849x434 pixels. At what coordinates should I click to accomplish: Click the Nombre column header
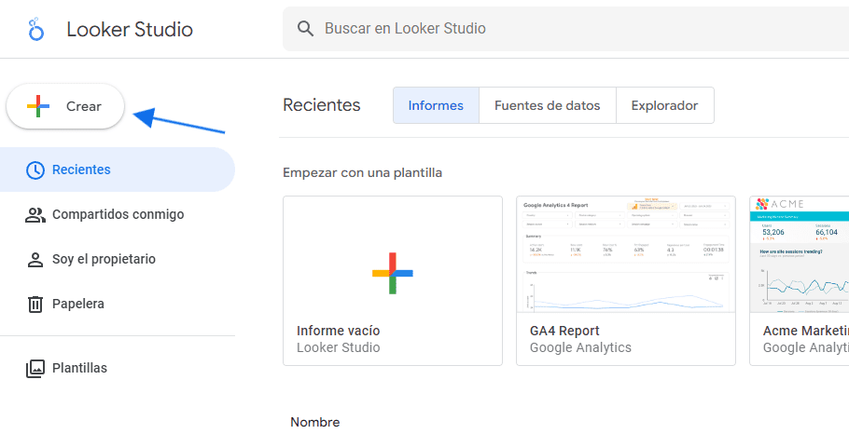click(315, 422)
